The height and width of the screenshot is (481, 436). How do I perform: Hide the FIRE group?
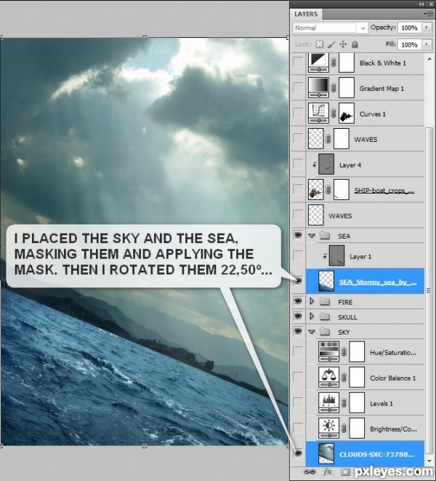(x=298, y=301)
